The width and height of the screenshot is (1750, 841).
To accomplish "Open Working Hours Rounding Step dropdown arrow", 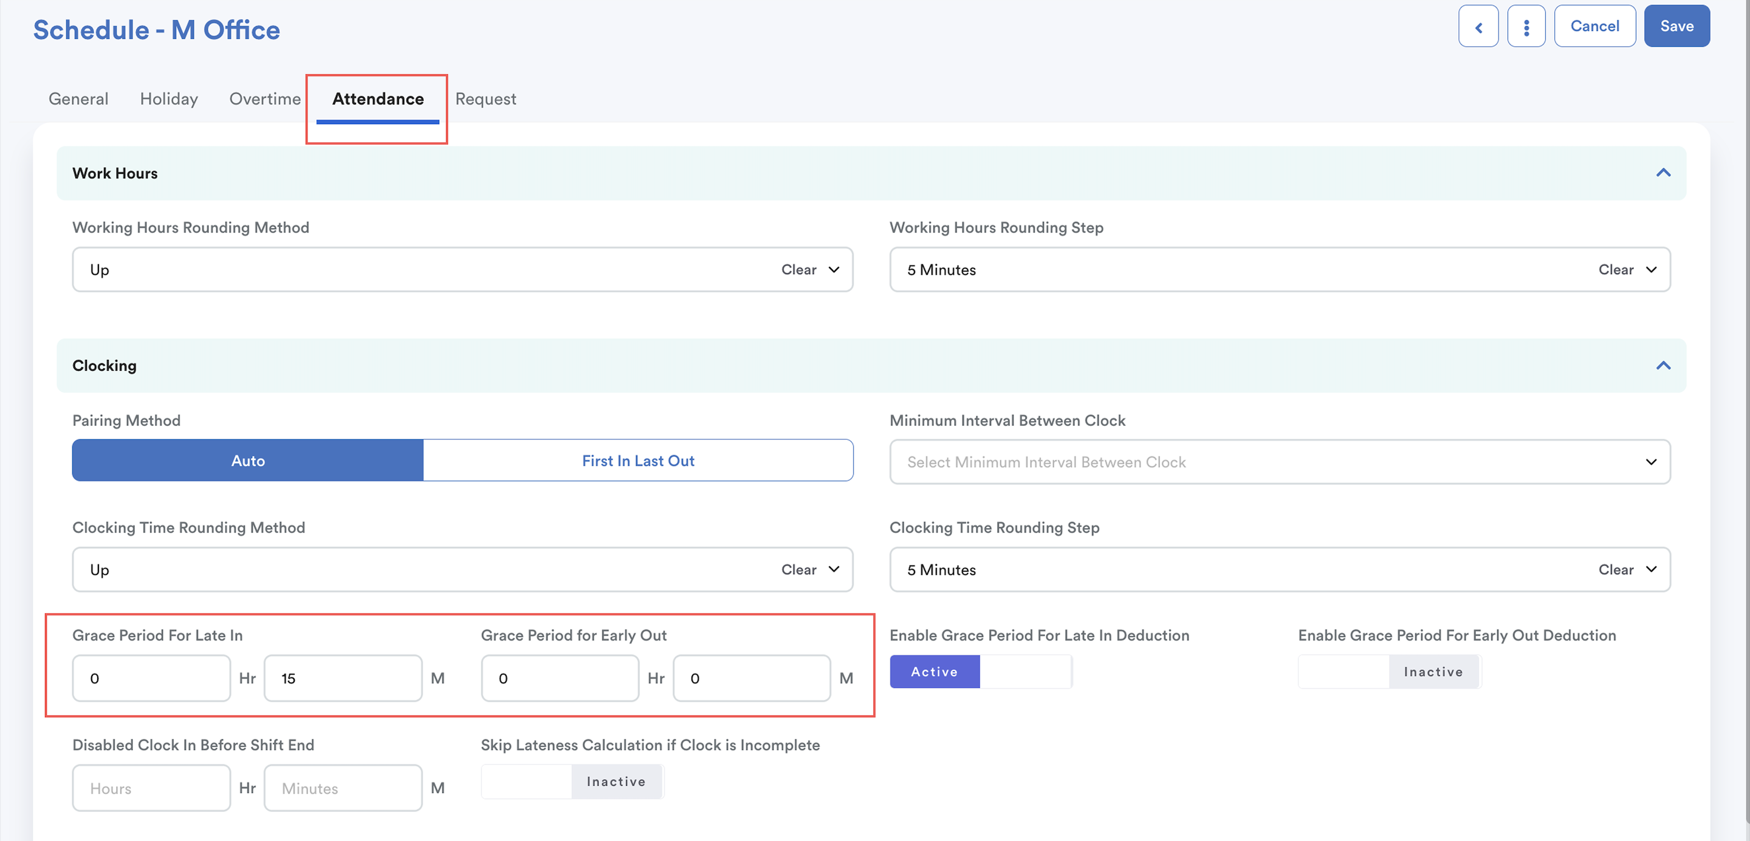I will point(1651,270).
